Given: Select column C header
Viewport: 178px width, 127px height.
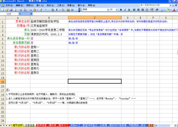Looking at the screenshot, I should click(95, 18).
